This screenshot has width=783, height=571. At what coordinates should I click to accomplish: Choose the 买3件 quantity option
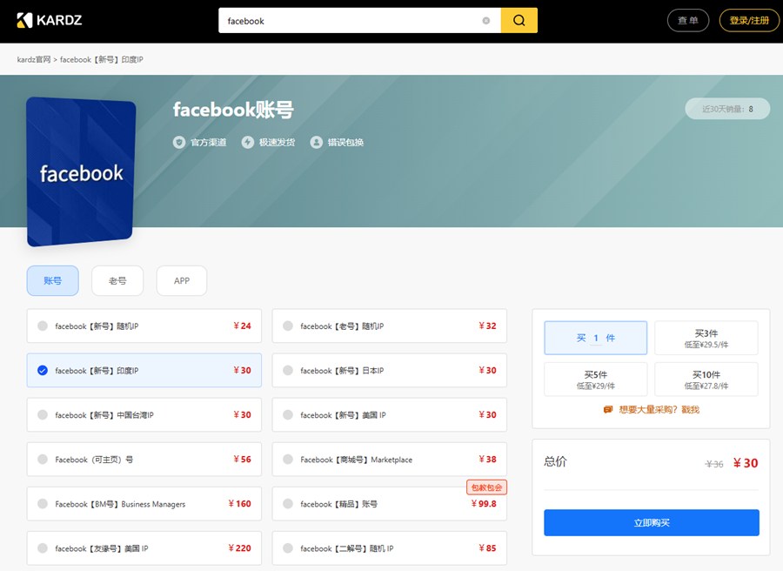click(x=706, y=339)
